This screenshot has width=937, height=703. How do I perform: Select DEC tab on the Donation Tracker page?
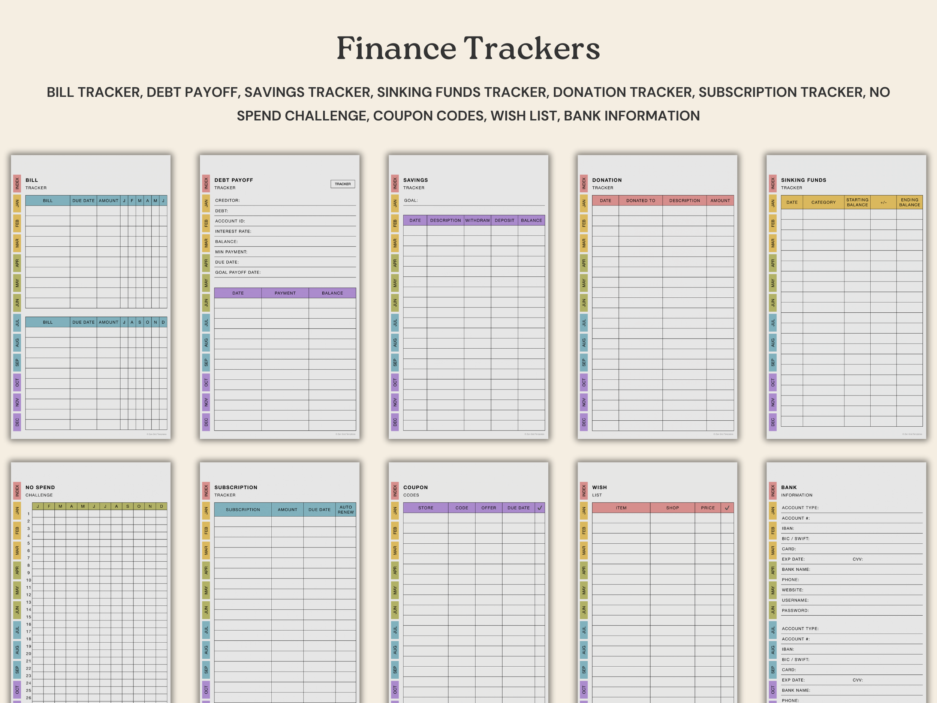click(x=584, y=422)
